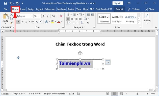The height and width of the screenshot is (96, 159).
Task: Switch to the Format tab
Action: (x=119, y=9)
